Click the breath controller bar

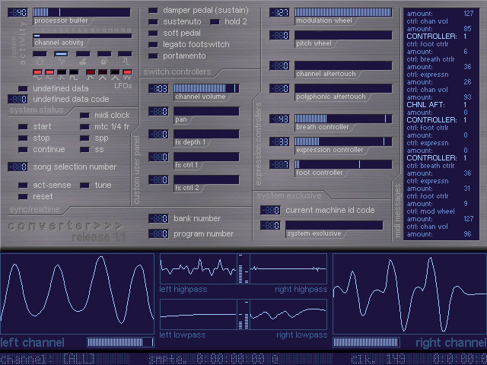pos(343,119)
